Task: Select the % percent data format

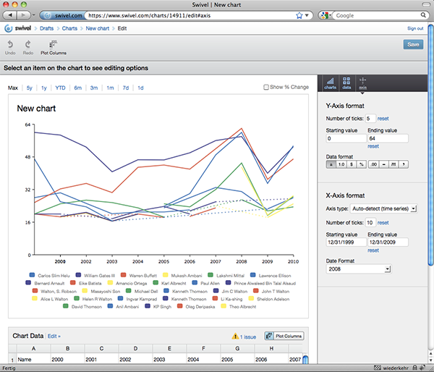Action: click(x=362, y=164)
